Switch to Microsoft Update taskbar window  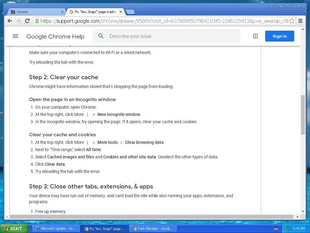56,228
